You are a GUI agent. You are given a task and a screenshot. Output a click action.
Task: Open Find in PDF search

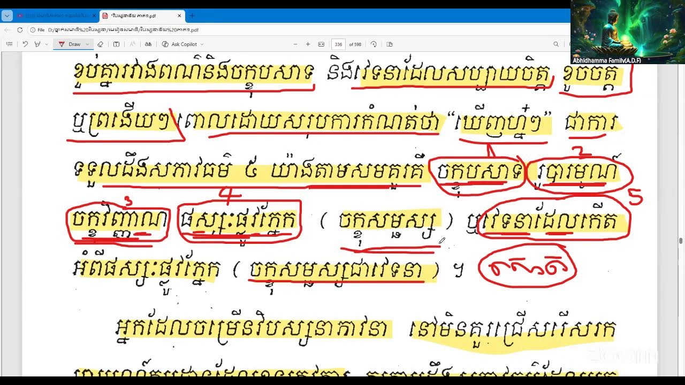pyautogui.click(x=556, y=44)
